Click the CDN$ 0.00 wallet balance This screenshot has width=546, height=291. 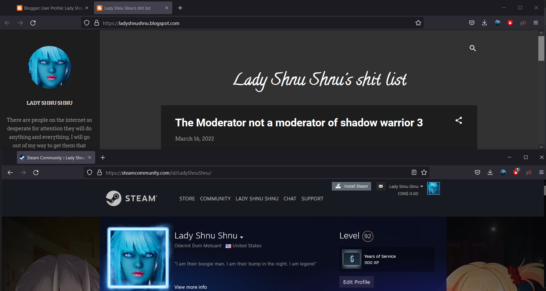tap(408, 194)
